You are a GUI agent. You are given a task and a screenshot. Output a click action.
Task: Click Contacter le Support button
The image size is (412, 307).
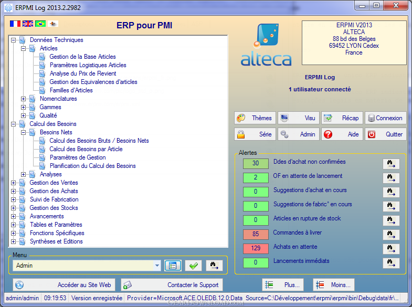click(172, 284)
